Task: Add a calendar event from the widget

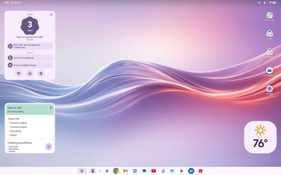Action: [19, 73]
